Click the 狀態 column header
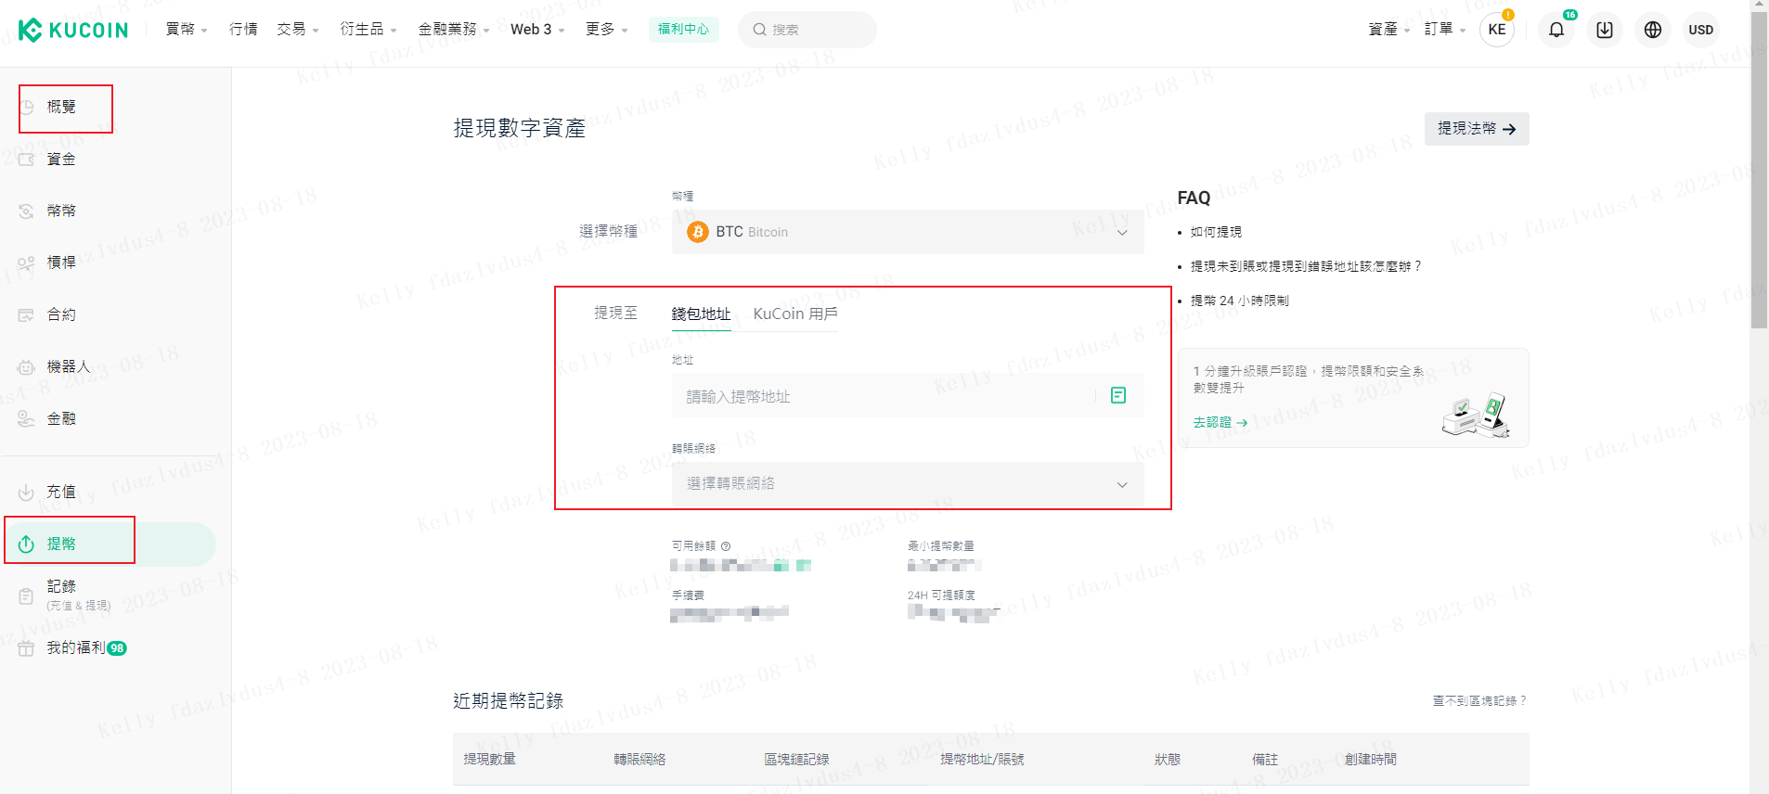The image size is (1769, 794). (1168, 760)
